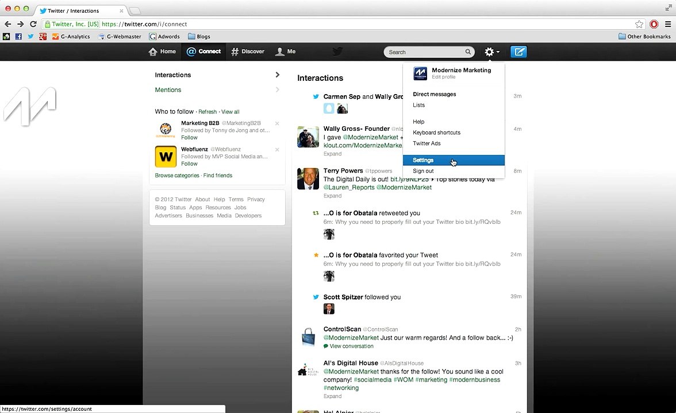Click into the Twitter Search field
Screen dimensions: 676x413
coord(424,52)
